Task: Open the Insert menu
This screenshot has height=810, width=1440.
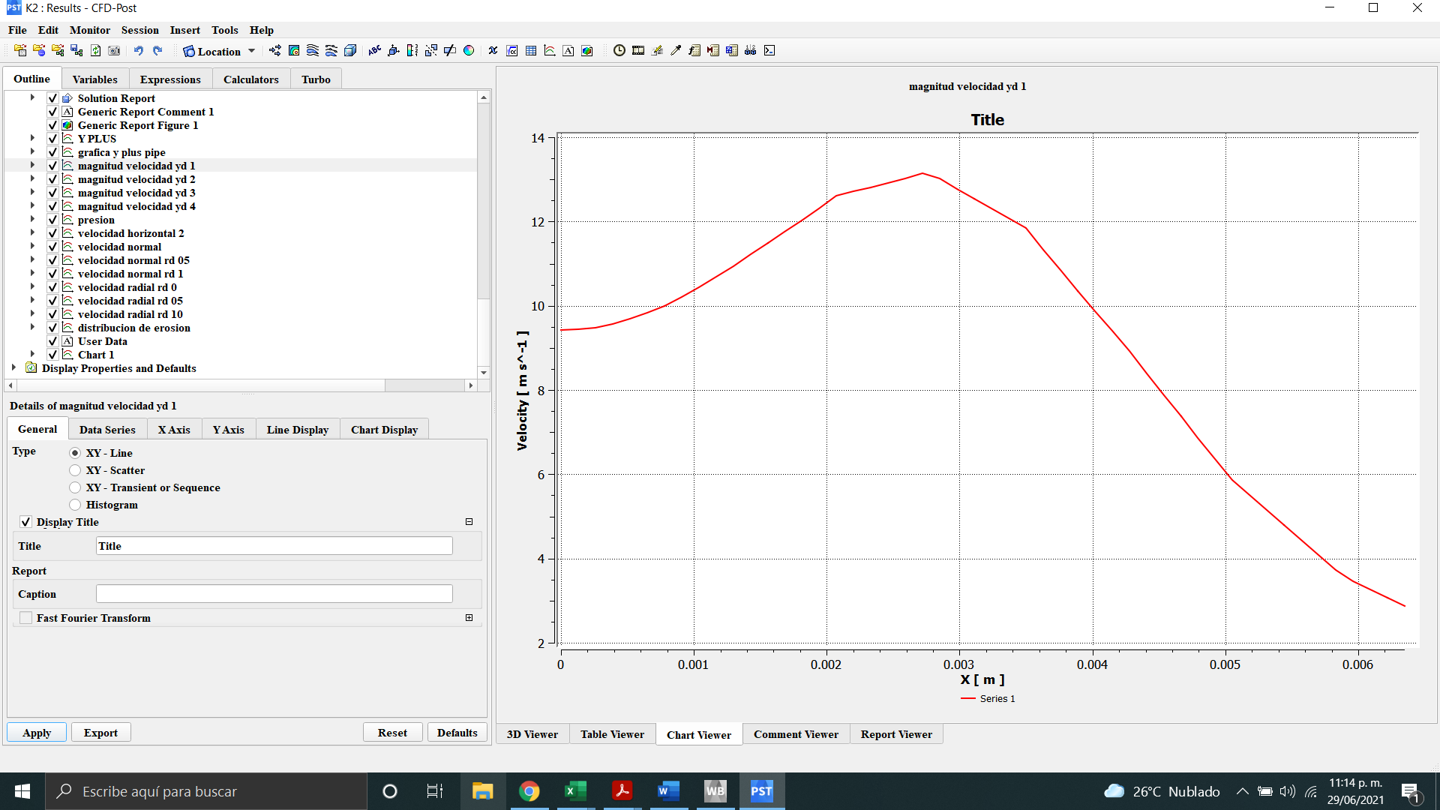Action: (184, 30)
